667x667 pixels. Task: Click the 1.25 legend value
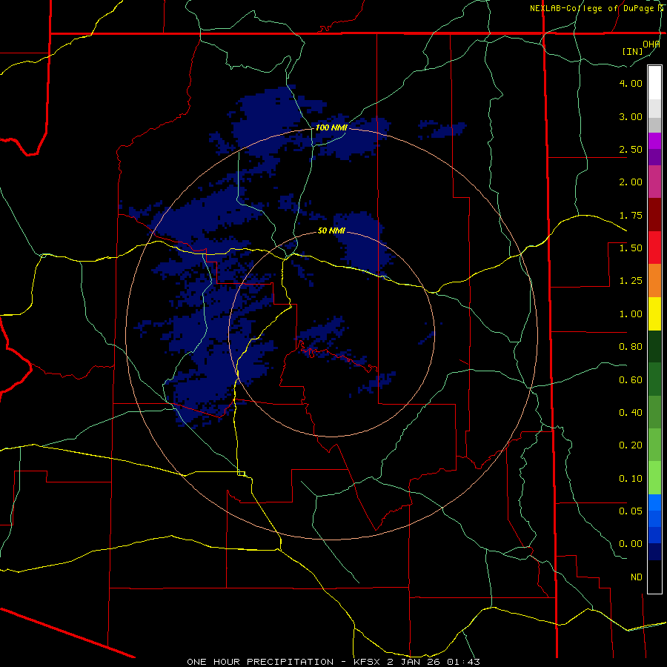[631, 281]
